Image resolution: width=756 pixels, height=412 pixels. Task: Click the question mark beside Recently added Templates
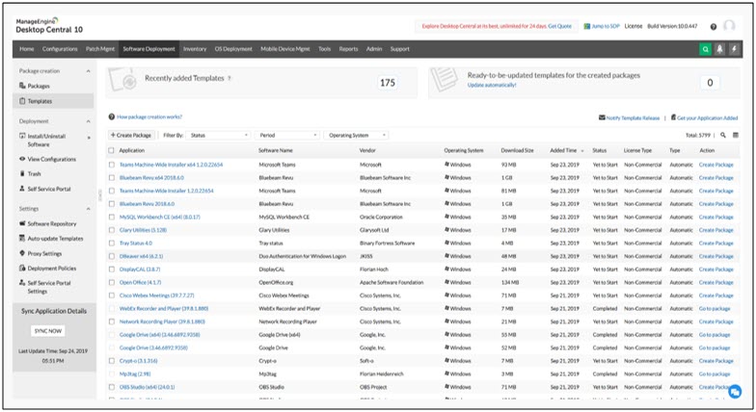pyautogui.click(x=229, y=79)
